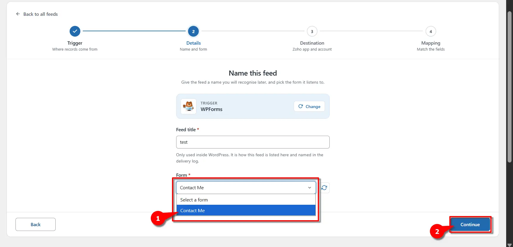The height and width of the screenshot is (247, 513).
Task: Click the Trigger step label
Action: [75, 43]
